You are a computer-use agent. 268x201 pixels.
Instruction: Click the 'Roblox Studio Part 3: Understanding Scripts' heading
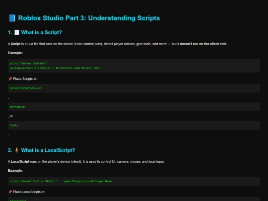click(89, 18)
